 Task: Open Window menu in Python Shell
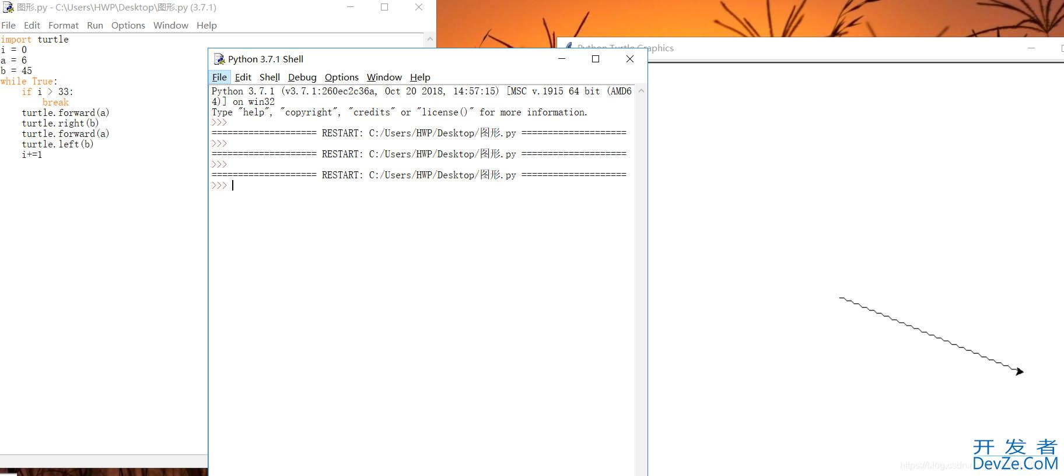tap(384, 77)
